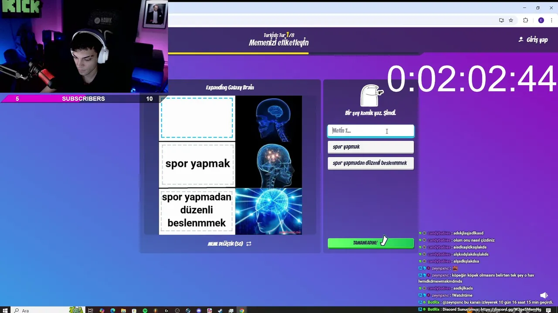
Task: Click the user icon next to Giriş yap
Action: (521, 40)
